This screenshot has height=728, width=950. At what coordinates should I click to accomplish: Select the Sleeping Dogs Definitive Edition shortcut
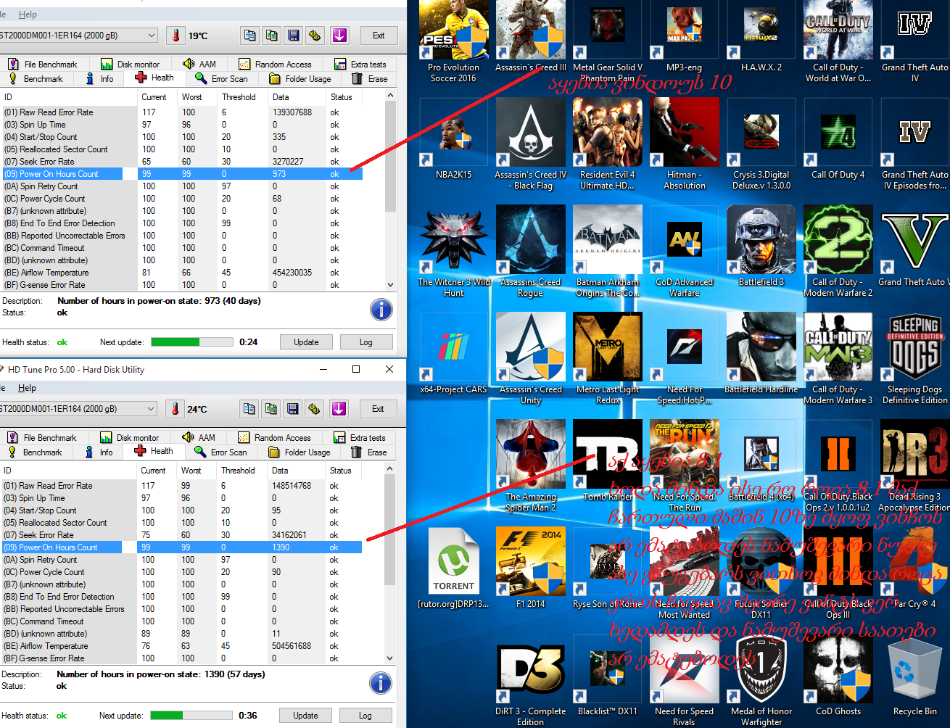pyautogui.click(x=914, y=358)
